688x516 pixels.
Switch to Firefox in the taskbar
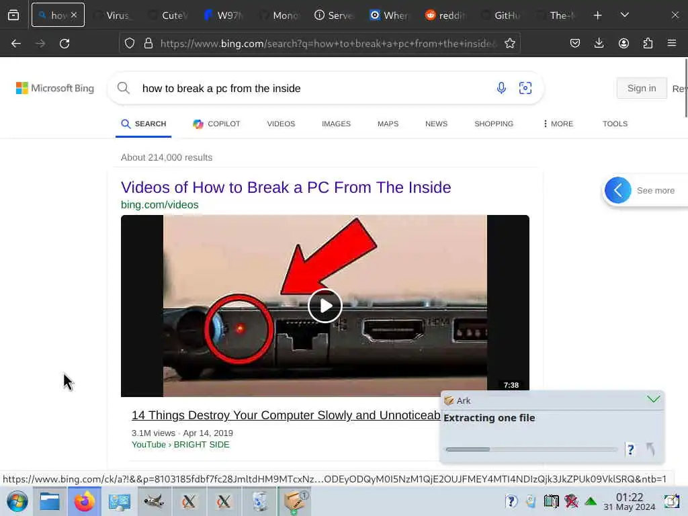coord(84,501)
